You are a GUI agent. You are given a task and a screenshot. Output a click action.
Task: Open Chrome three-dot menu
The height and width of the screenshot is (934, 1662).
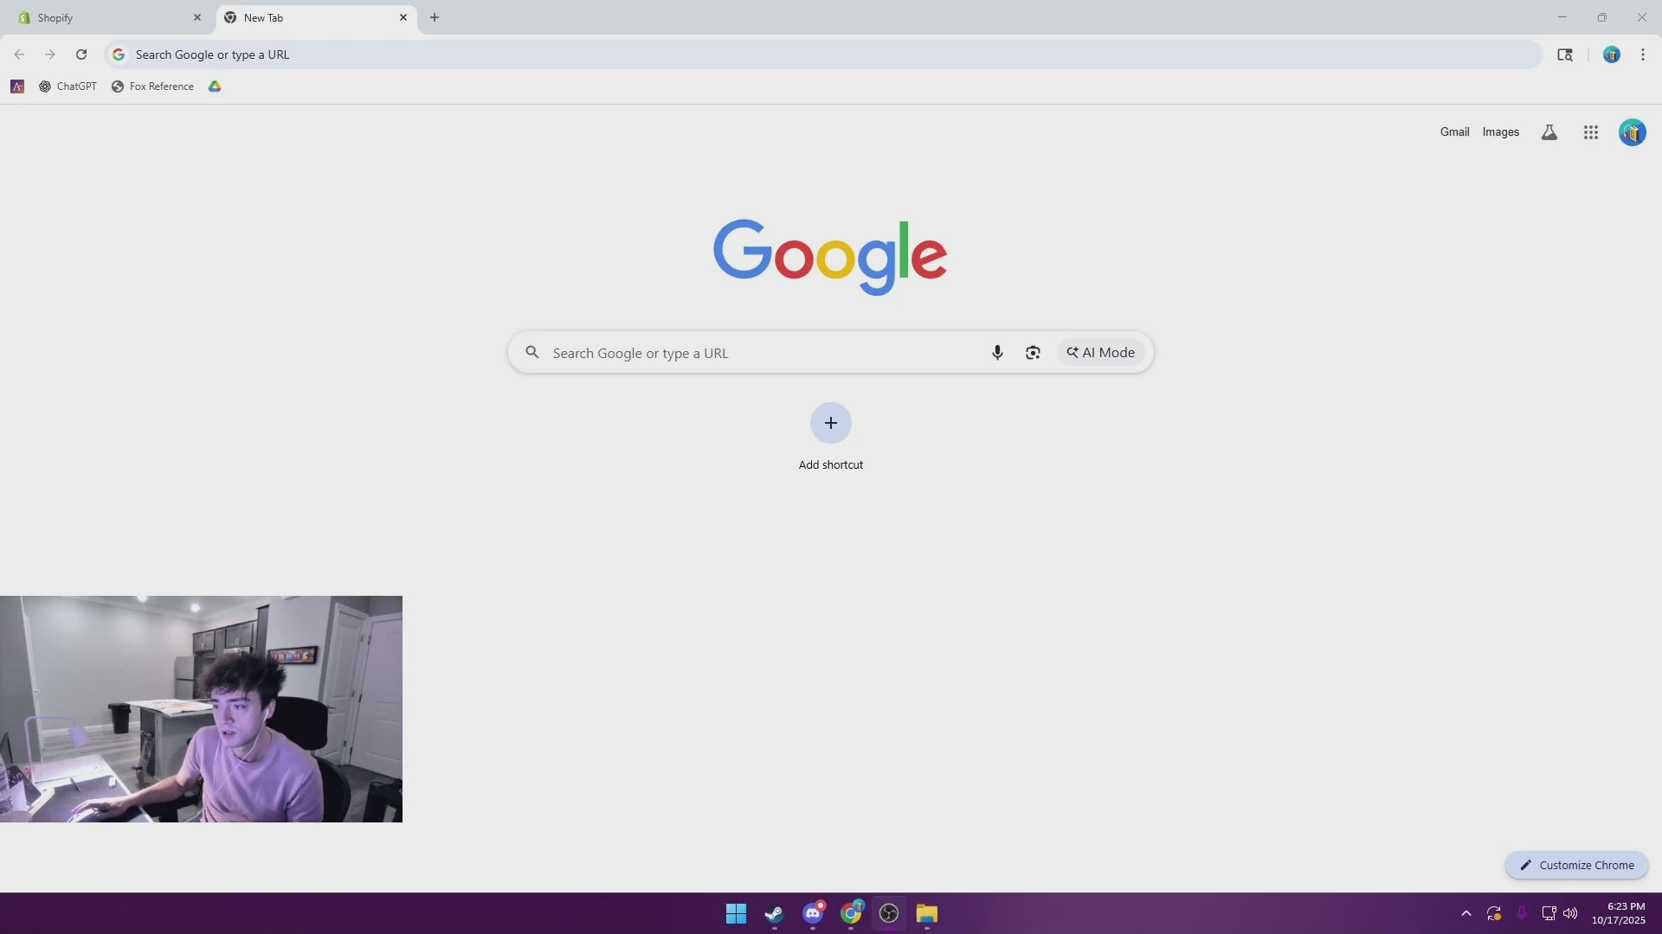click(x=1642, y=54)
